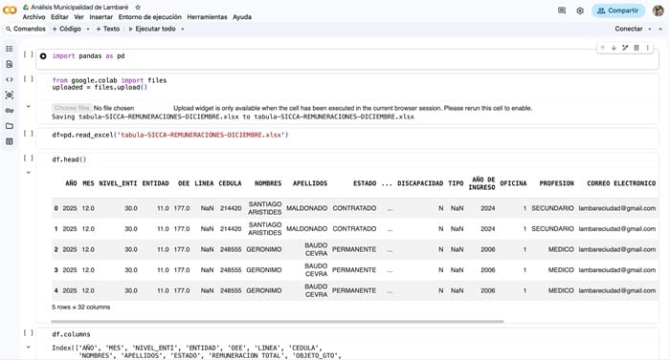The width and height of the screenshot is (670, 360).
Task: Click SANTIAGO ARISTIDES in row 0
Action: pyautogui.click(x=265, y=208)
